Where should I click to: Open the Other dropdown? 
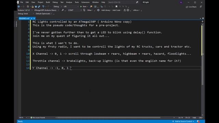click(x=90, y=10)
